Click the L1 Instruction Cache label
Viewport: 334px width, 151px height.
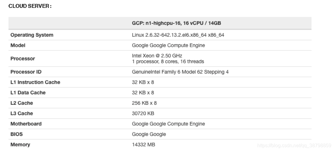(35, 82)
